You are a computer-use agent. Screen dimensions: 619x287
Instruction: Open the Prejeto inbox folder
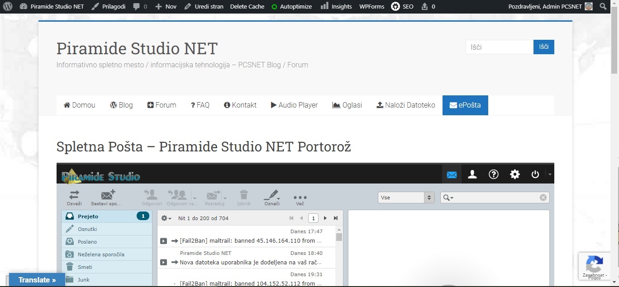pyautogui.click(x=107, y=216)
